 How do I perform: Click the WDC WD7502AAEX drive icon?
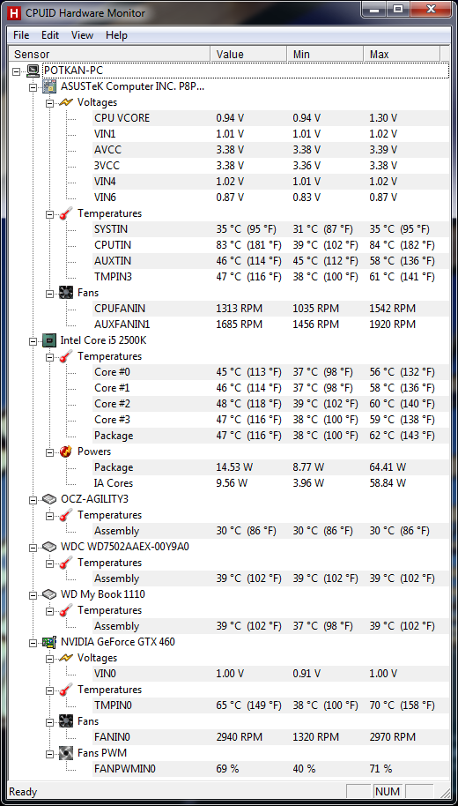[49, 547]
